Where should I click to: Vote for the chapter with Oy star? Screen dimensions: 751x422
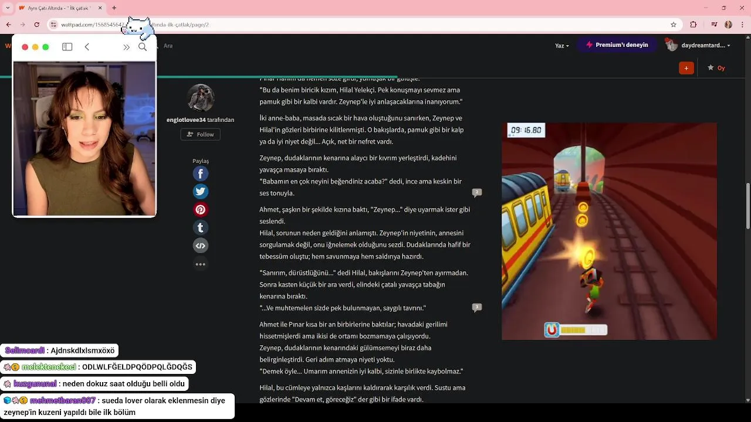(x=716, y=68)
